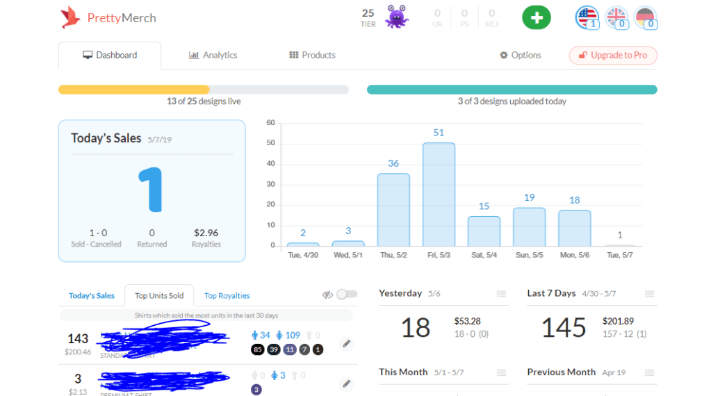
Task: Click the purple monster tier avatar
Action: point(398,17)
